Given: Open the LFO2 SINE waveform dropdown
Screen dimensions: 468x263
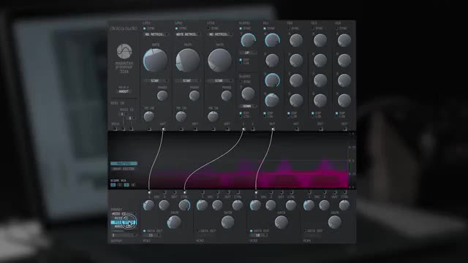Looking at the screenshot, I should pyautogui.click(x=187, y=80).
